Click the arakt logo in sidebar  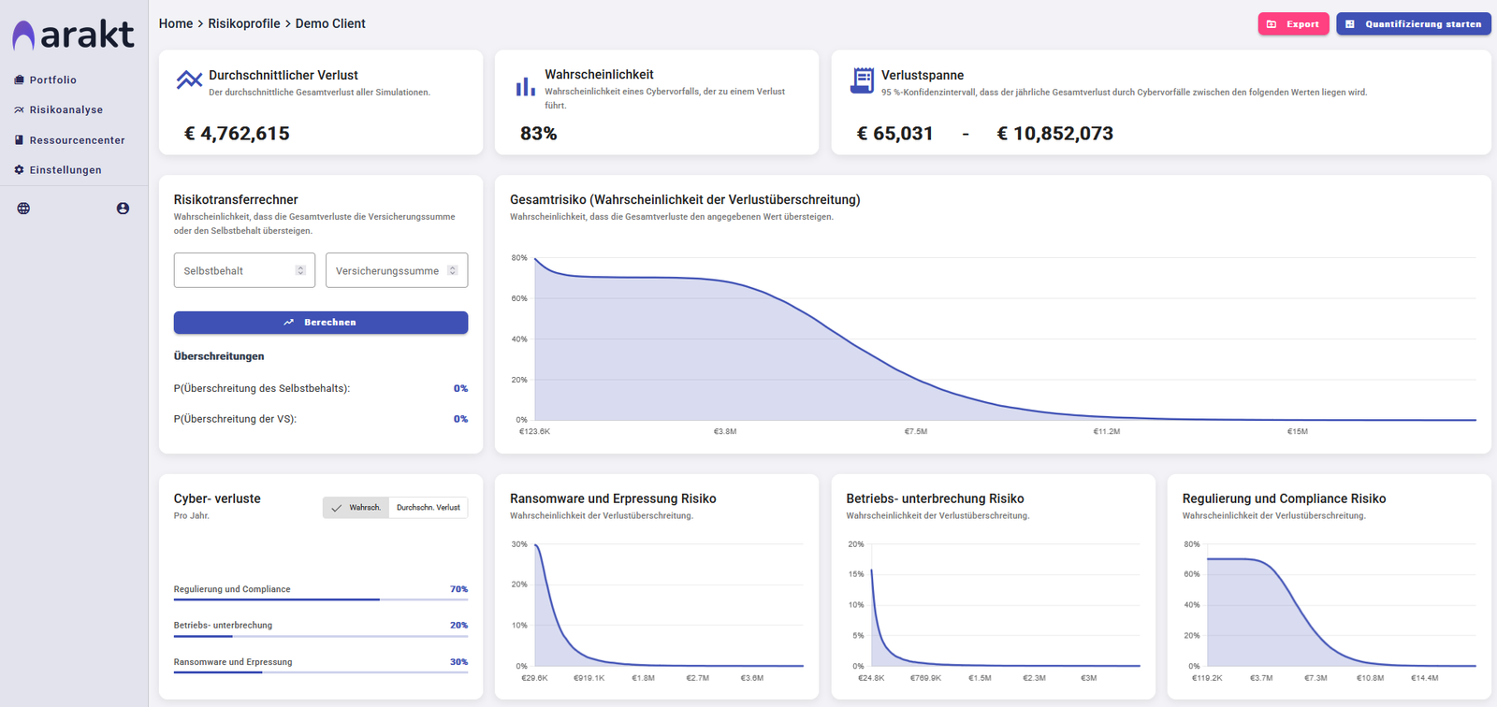73,35
